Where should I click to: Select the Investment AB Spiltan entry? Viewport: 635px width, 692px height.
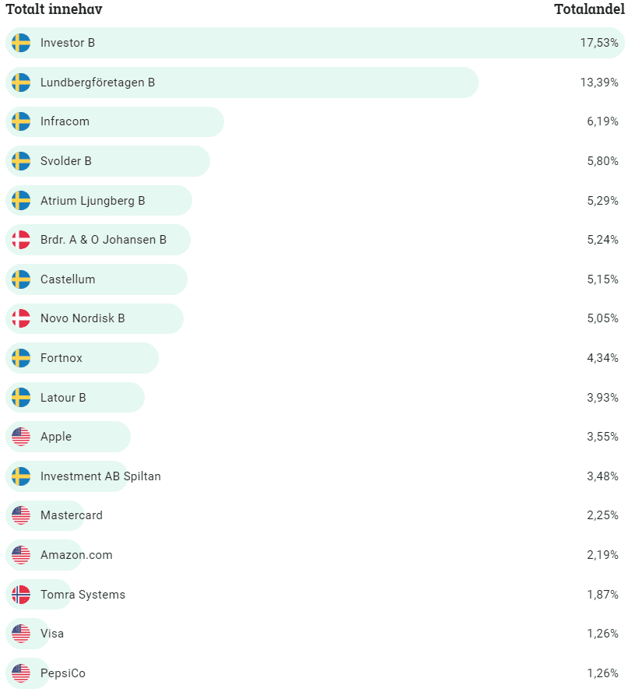[100, 476]
